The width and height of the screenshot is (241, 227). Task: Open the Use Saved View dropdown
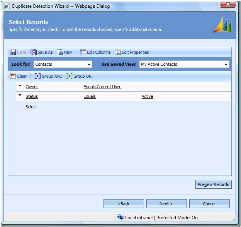click(x=226, y=64)
